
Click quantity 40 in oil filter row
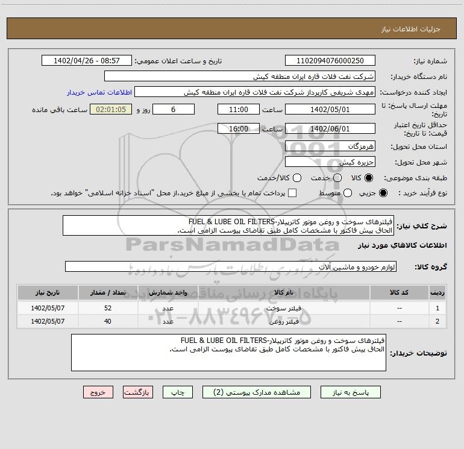(x=108, y=321)
